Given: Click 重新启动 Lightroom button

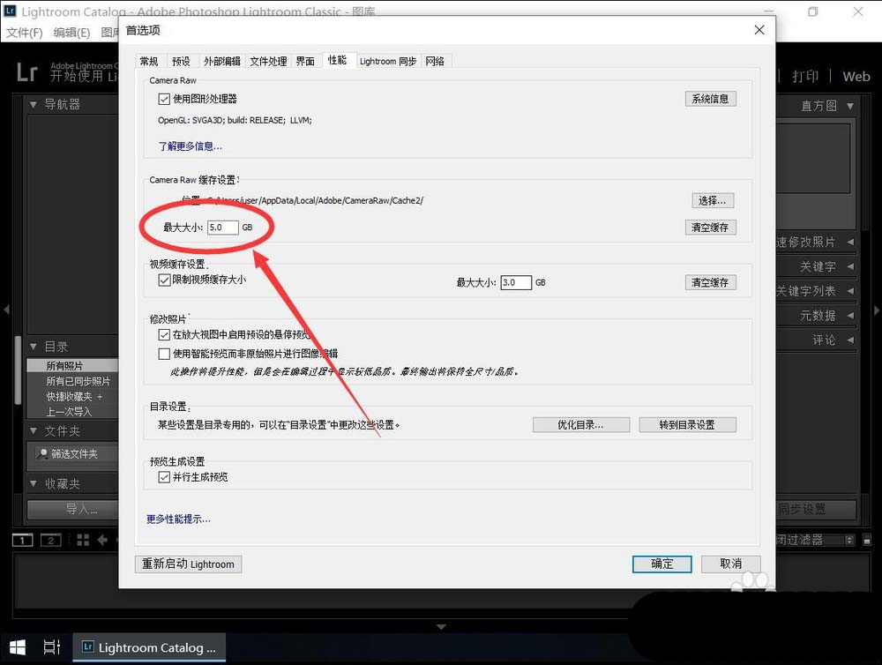Looking at the screenshot, I should 188,564.
